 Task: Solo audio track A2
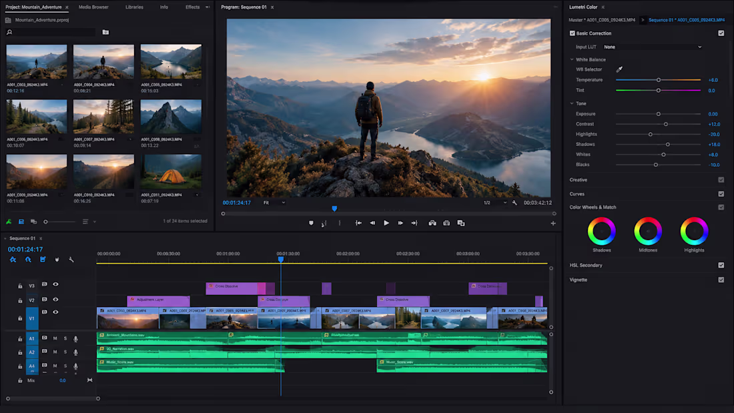[65, 352]
